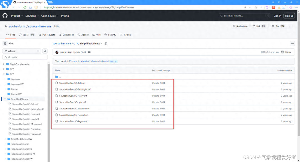Open the Discussions tab
The width and height of the screenshot is (300, 162).
coord(66,35)
